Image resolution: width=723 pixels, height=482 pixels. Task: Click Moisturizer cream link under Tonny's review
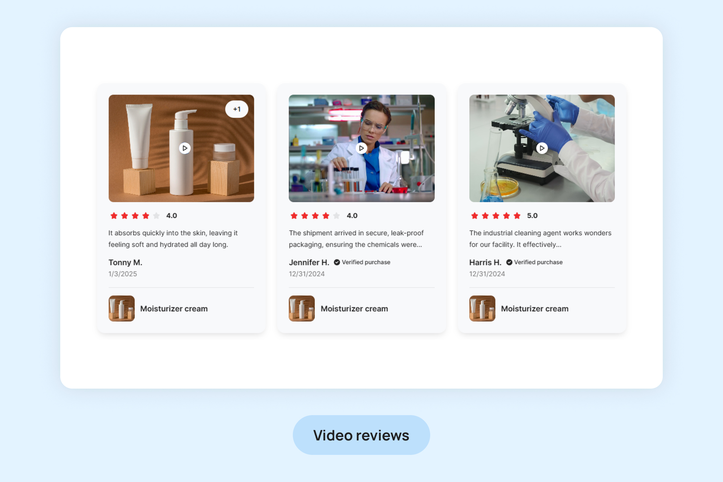pyautogui.click(x=174, y=308)
